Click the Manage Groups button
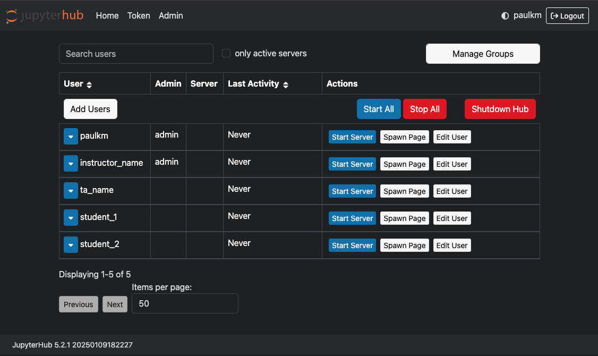This screenshot has width=598, height=356. pyautogui.click(x=482, y=54)
